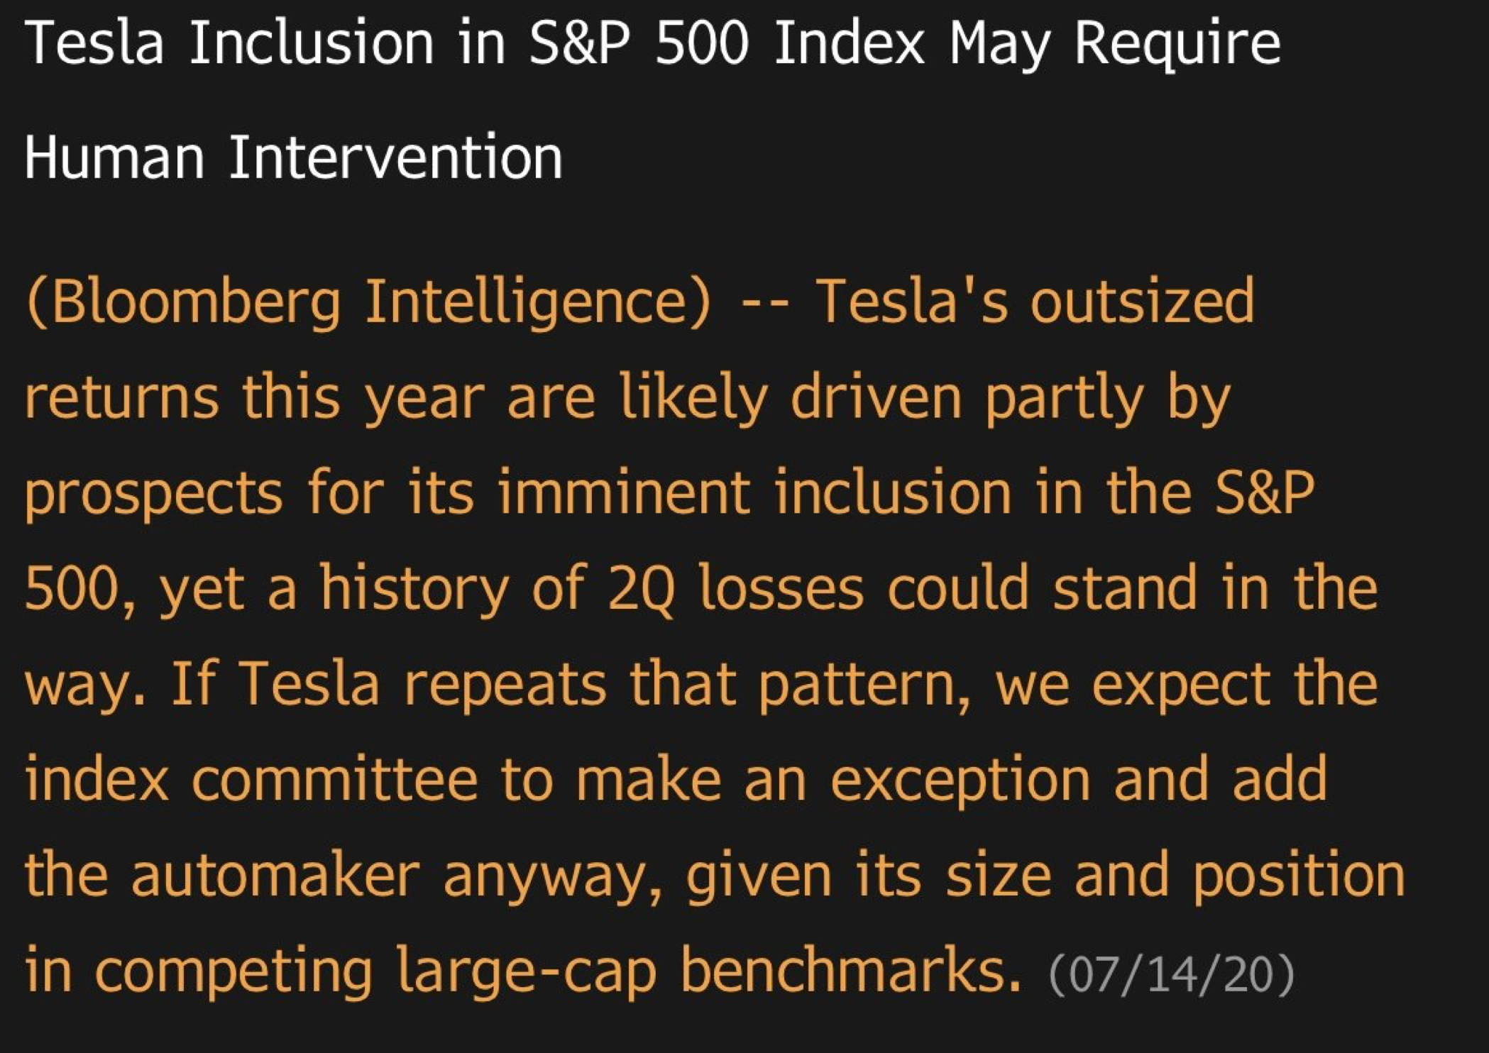Click the phrase "index committee"

(x=252, y=779)
